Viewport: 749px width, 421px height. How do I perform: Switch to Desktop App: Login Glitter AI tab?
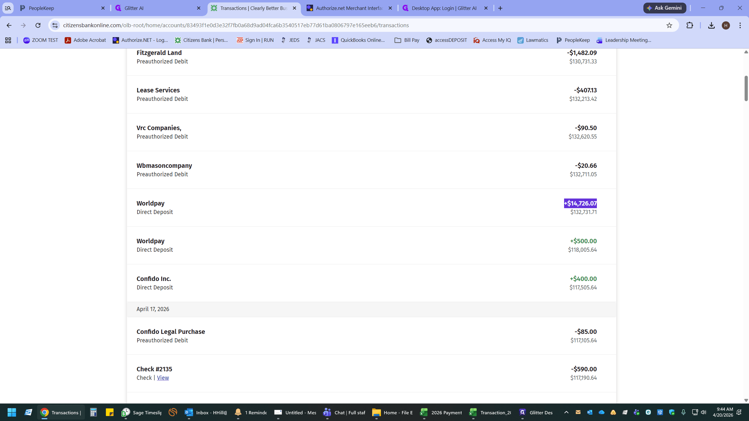tap(445, 8)
